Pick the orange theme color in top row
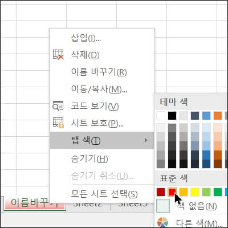Screen dimensions: 228x228 click(x=218, y=116)
